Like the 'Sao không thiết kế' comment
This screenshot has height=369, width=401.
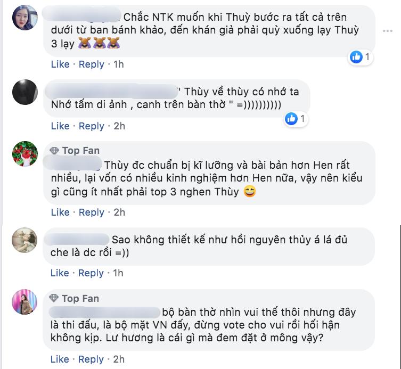point(60,273)
